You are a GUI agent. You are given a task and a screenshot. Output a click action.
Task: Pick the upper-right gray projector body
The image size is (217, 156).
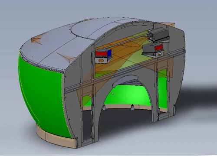159,34
